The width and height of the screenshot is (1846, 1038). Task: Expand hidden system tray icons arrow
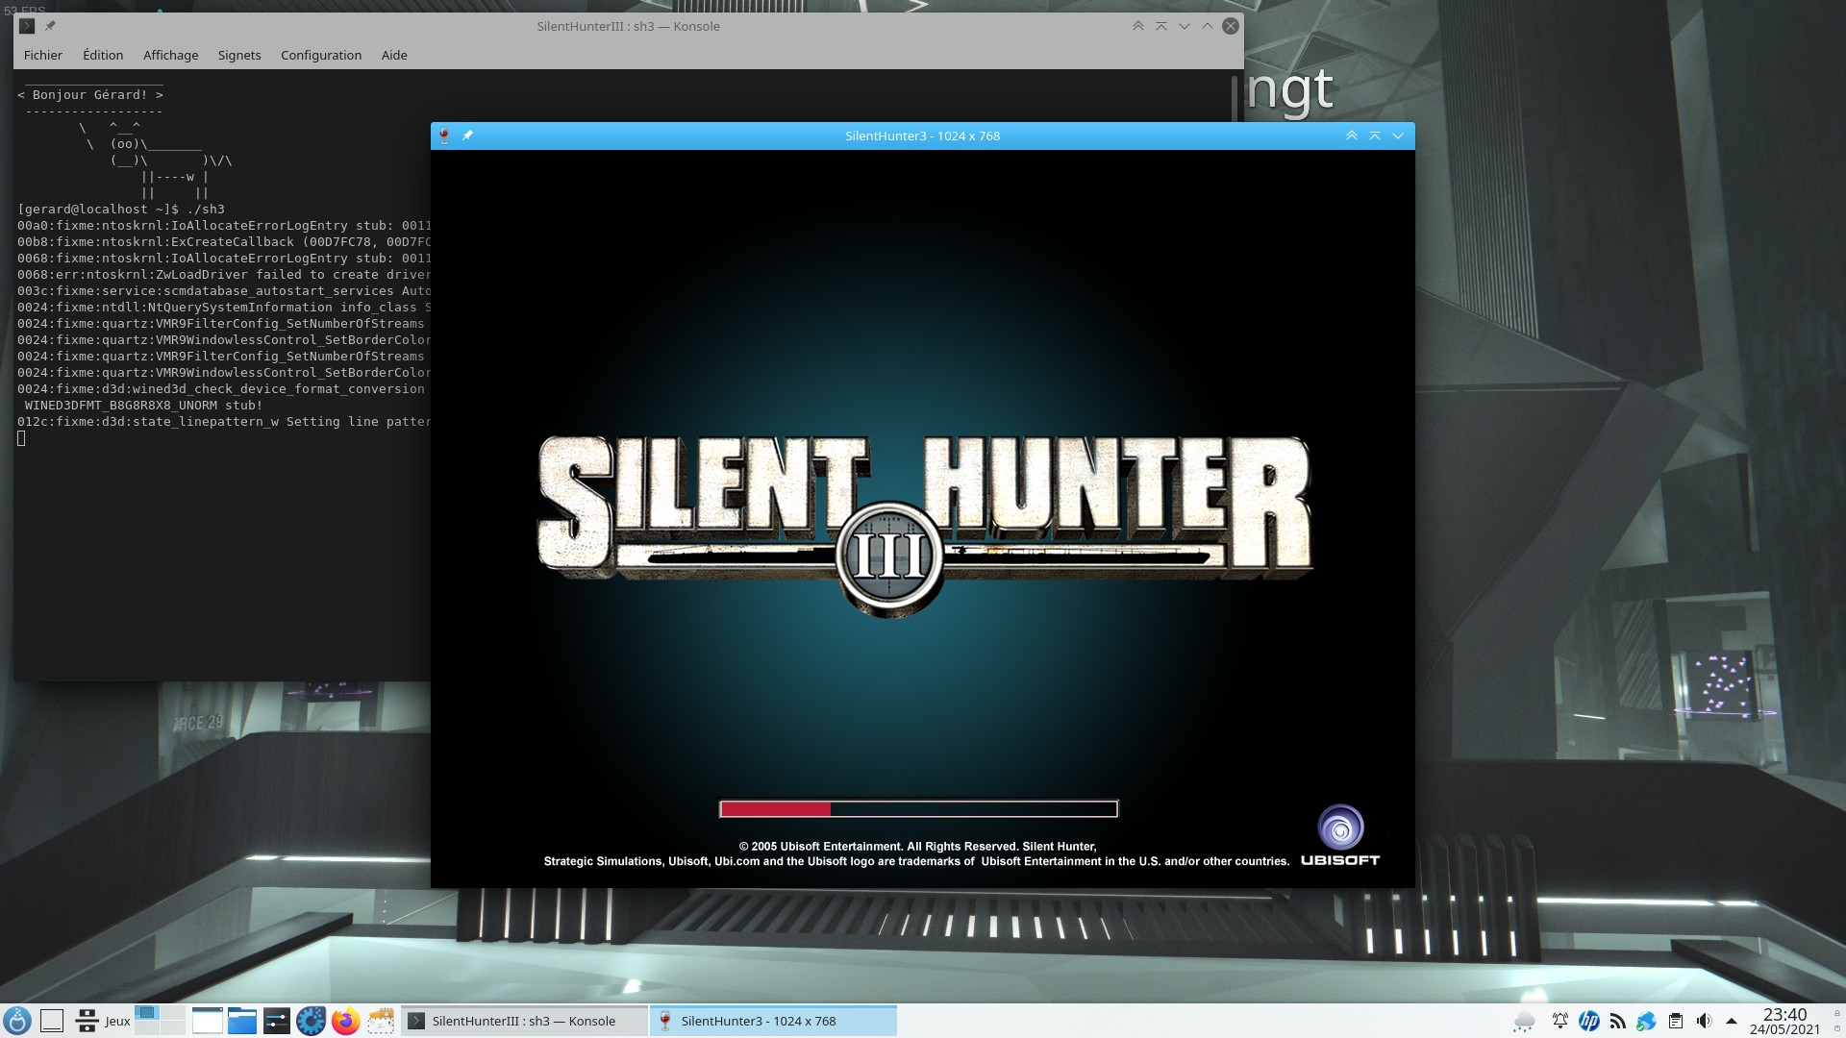pyautogui.click(x=1732, y=1021)
